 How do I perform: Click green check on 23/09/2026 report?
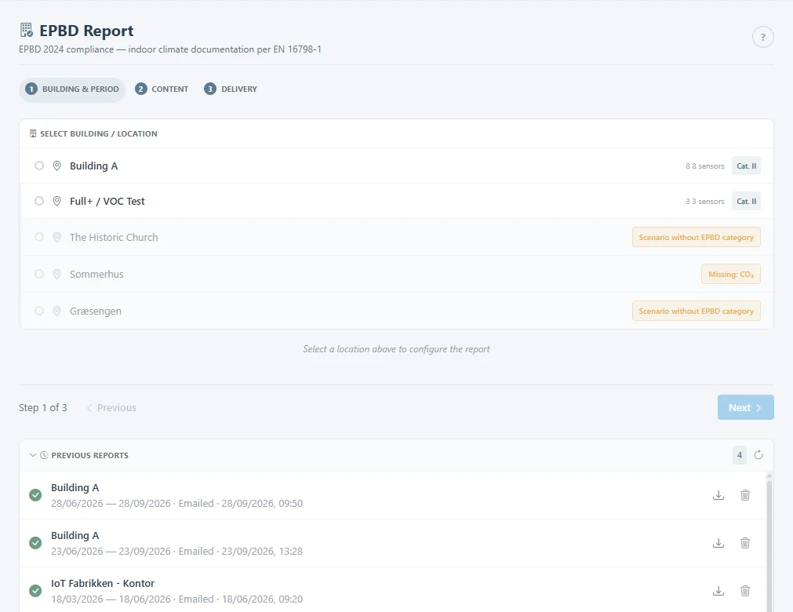click(35, 543)
